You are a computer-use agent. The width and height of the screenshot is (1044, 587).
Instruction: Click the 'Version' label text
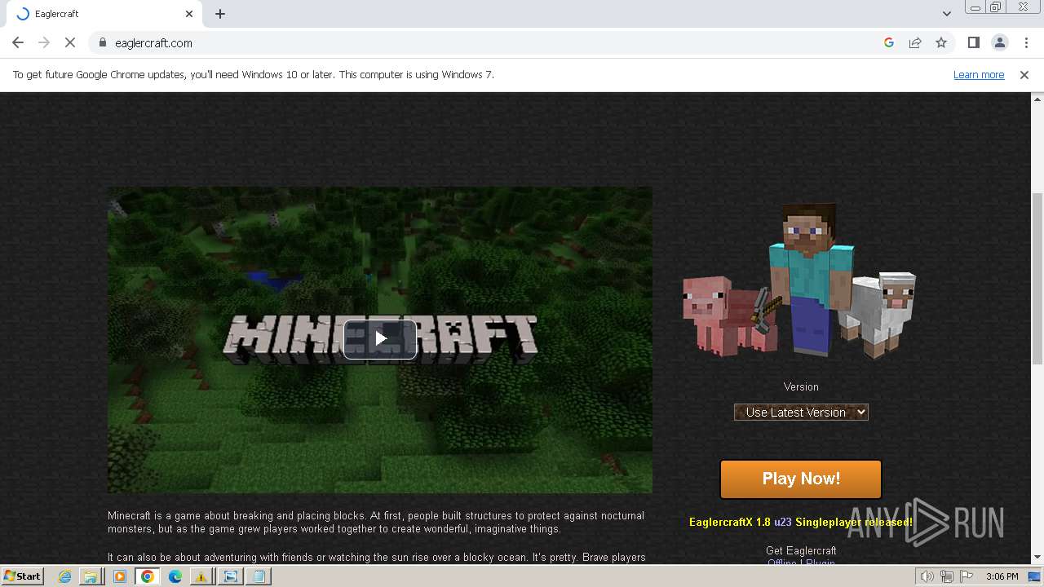(x=801, y=386)
